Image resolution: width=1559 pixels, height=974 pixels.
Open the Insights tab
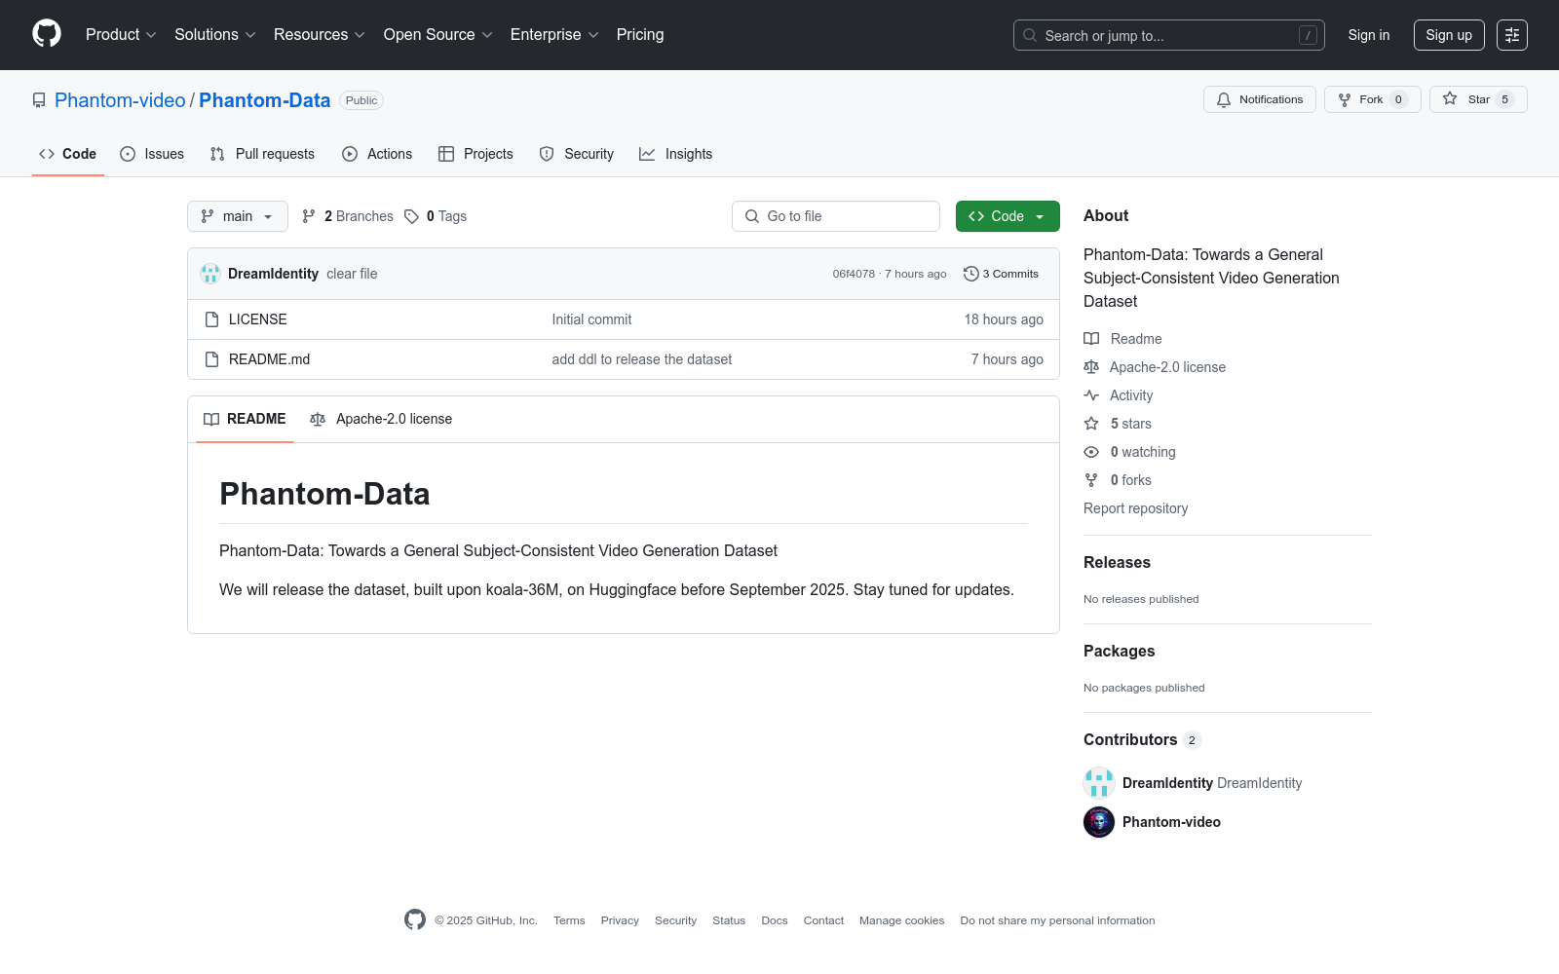pos(675,154)
